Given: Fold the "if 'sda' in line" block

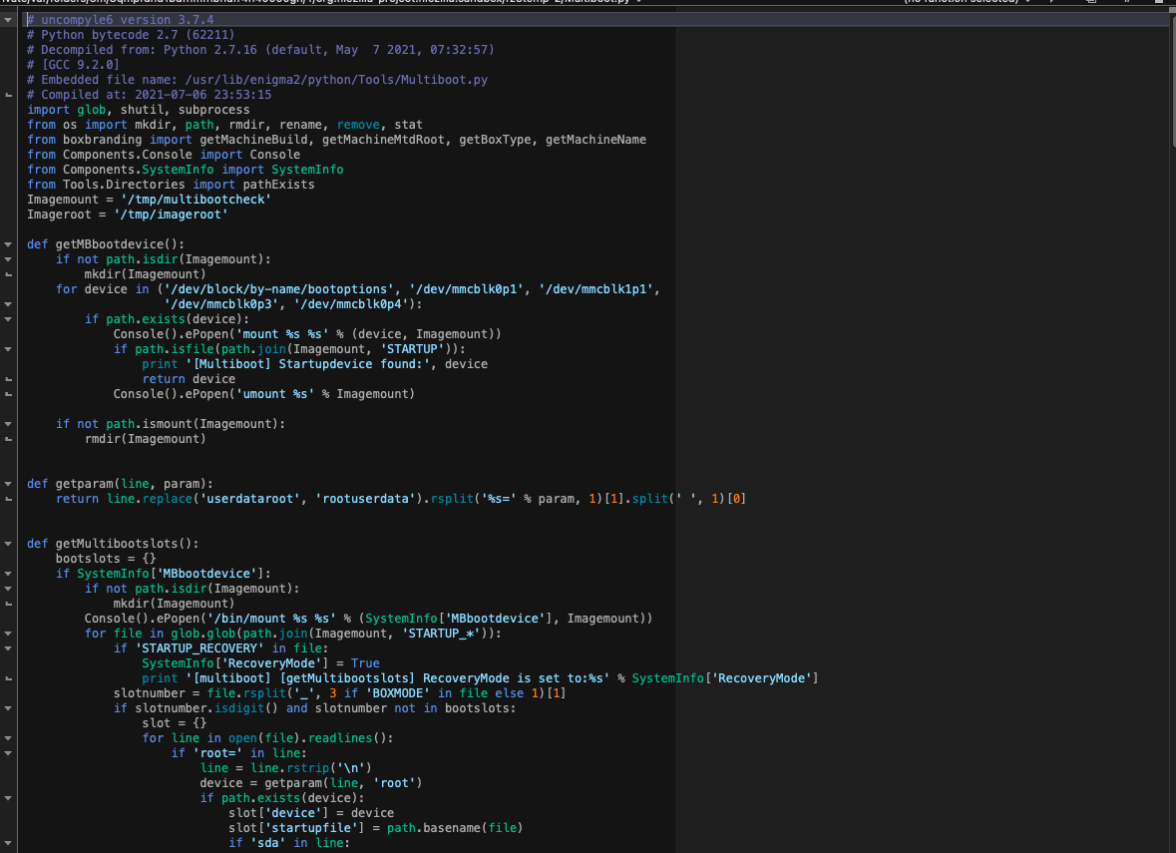Looking at the screenshot, I should 9,843.
